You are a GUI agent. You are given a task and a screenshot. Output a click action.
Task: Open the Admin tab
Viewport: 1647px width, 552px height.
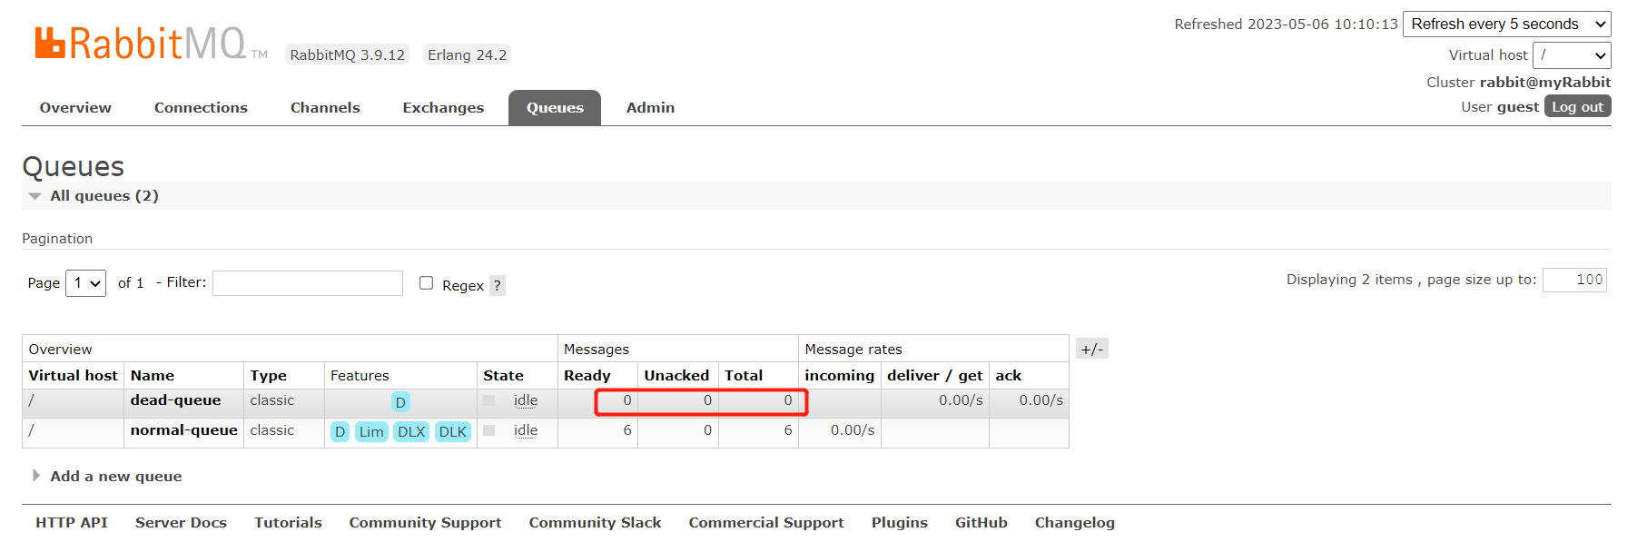650,108
